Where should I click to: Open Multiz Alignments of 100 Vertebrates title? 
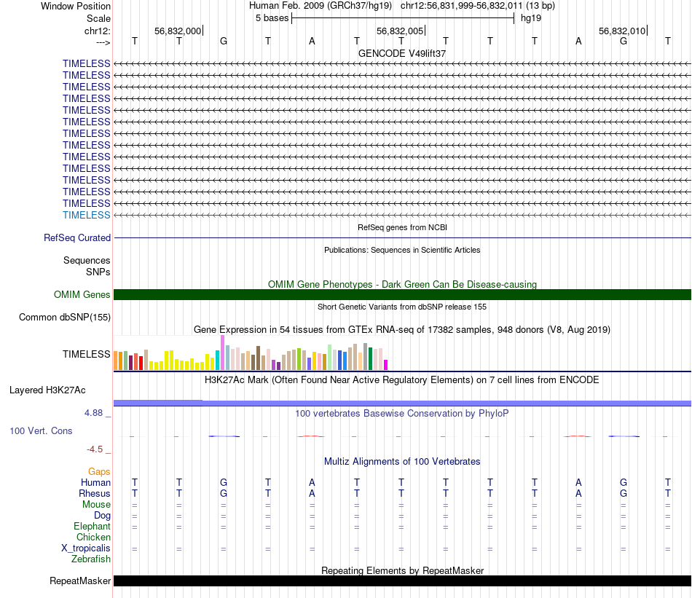[x=402, y=462]
